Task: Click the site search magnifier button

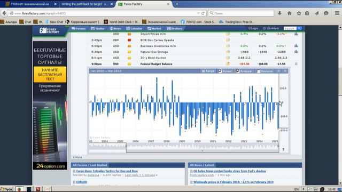Action: (300, 28)
